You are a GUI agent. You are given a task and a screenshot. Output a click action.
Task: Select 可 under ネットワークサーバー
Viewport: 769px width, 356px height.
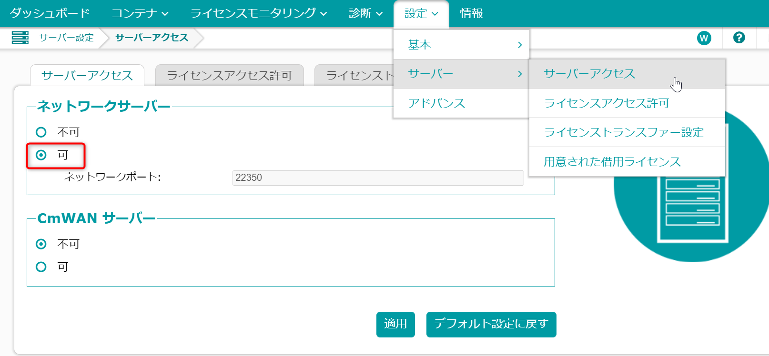pos(41,155)
